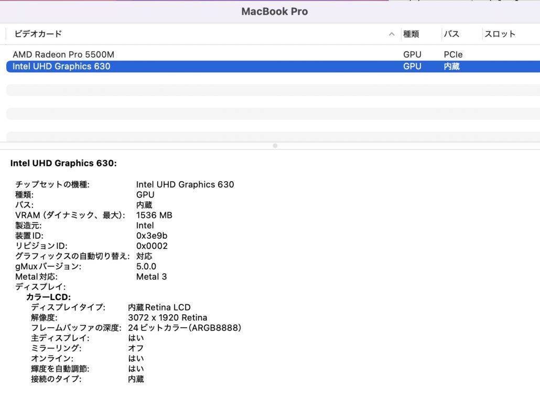
Task: Click the pane divider handle dot
Action: click(x=275, y=146)
